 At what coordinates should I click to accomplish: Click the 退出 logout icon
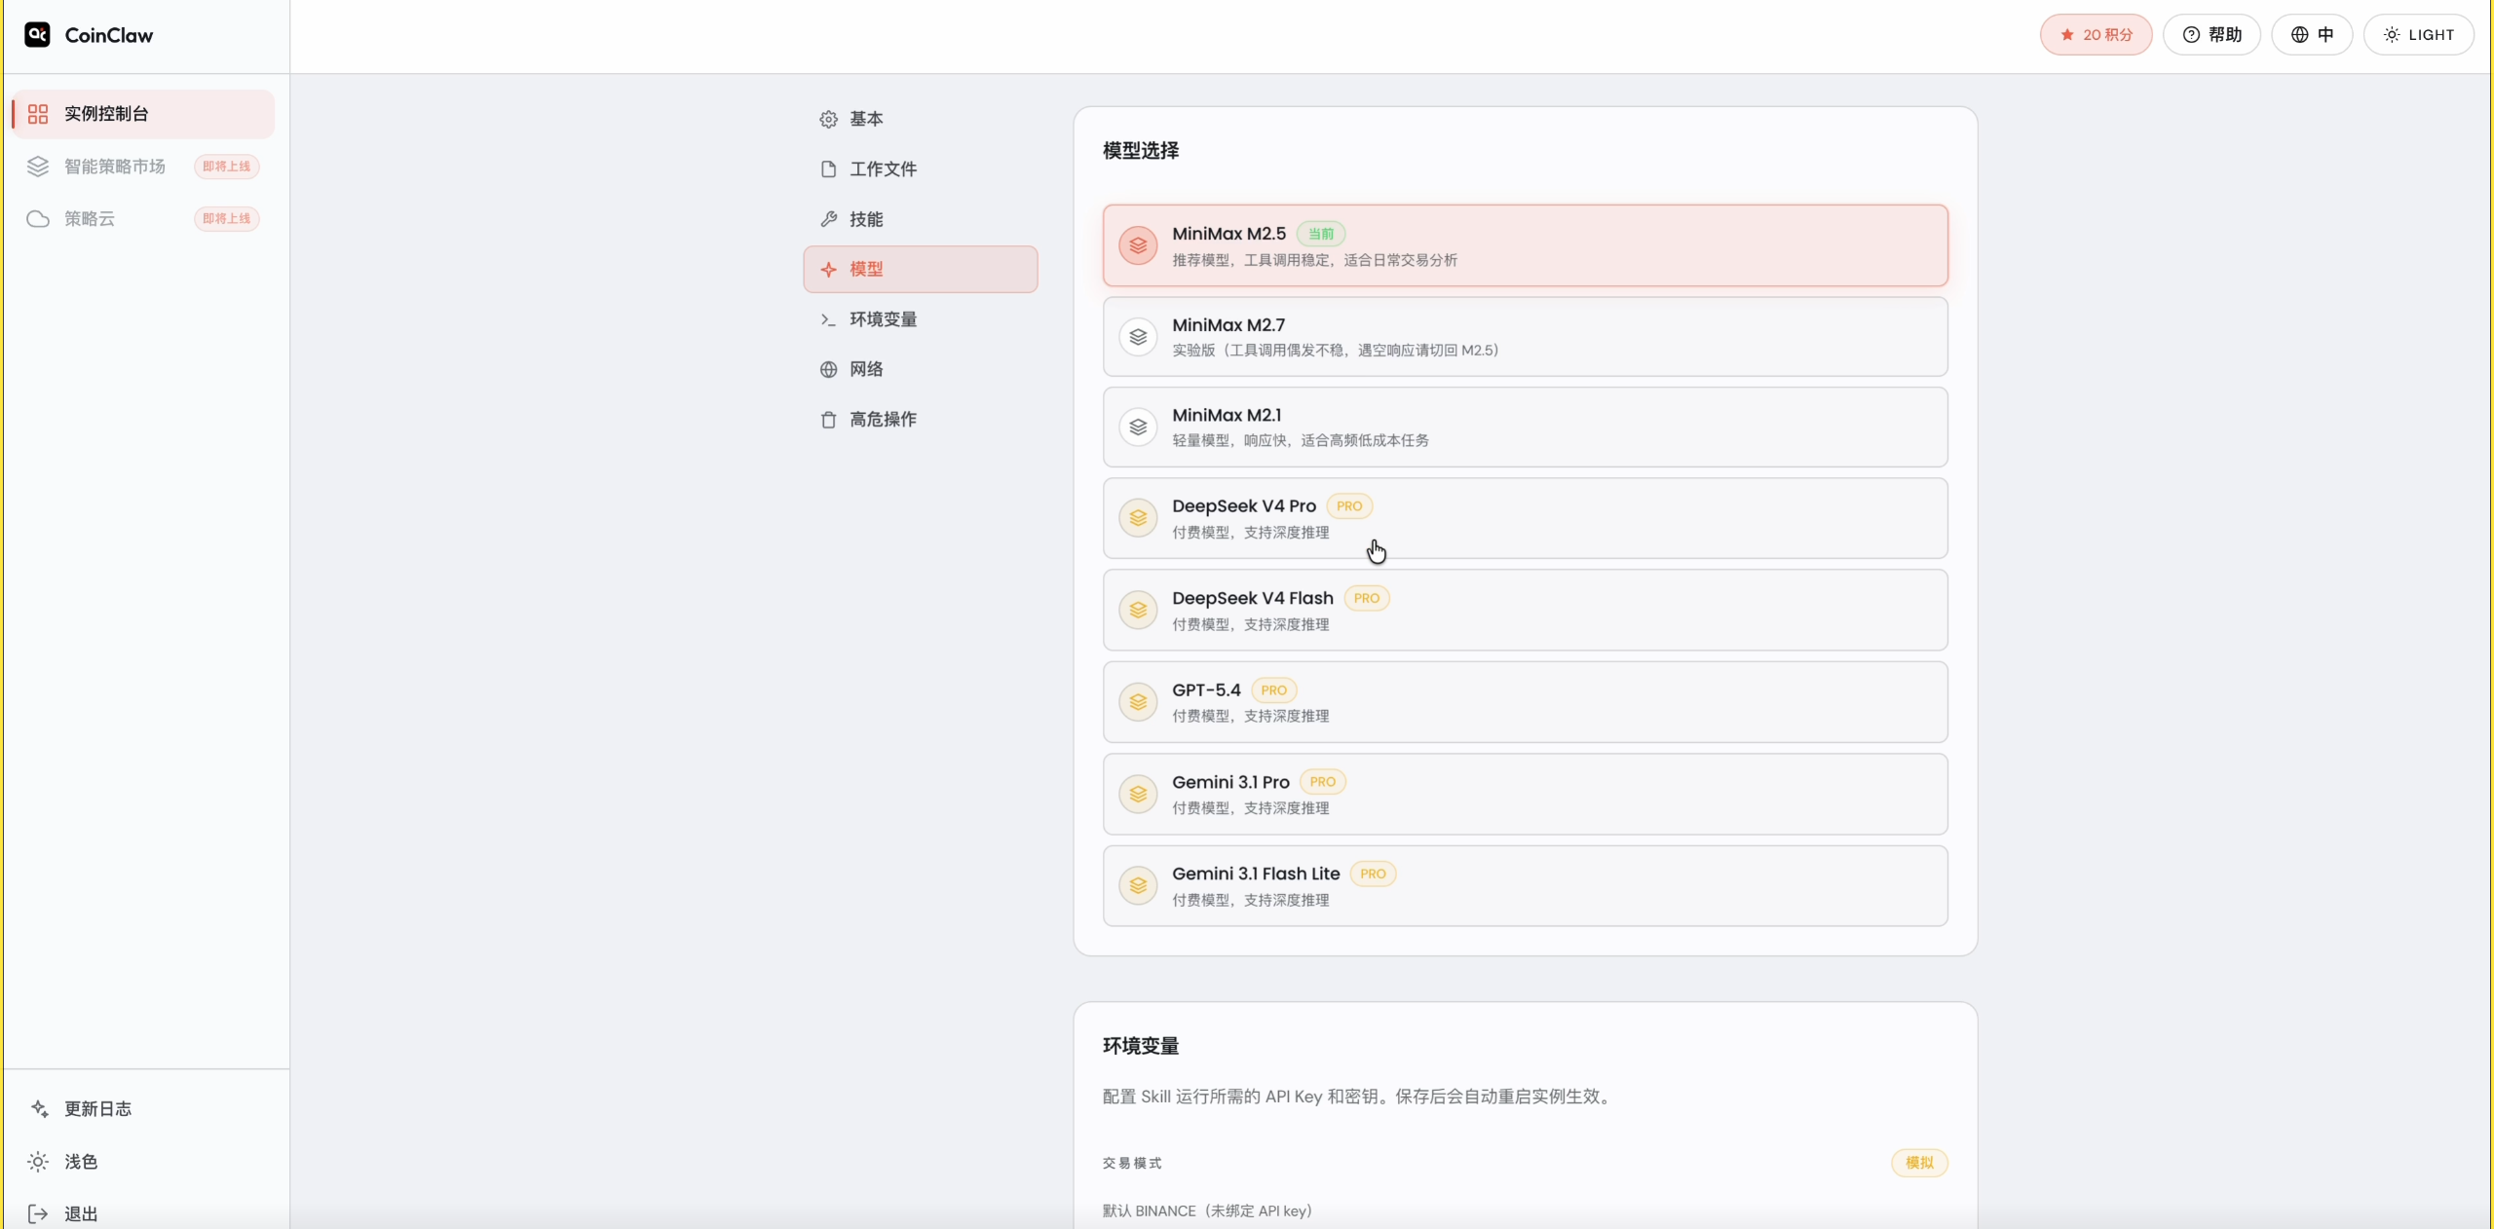38,1213
